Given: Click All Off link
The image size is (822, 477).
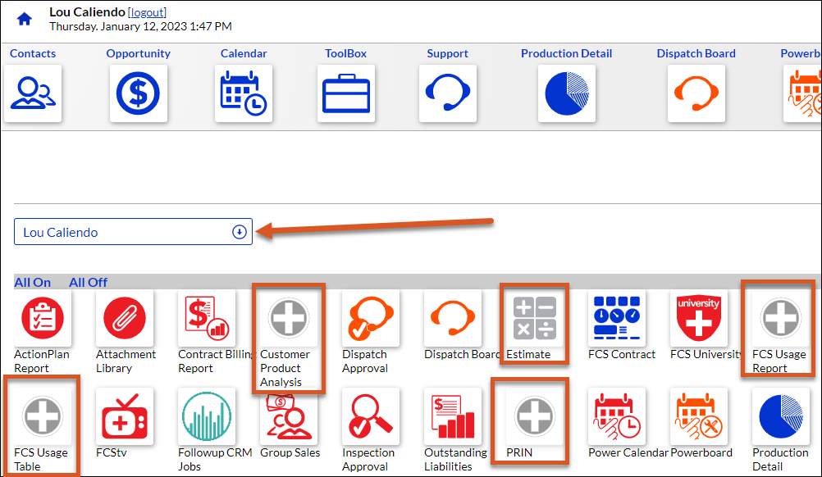Looking at the screenshot, I should click(88, 282).
